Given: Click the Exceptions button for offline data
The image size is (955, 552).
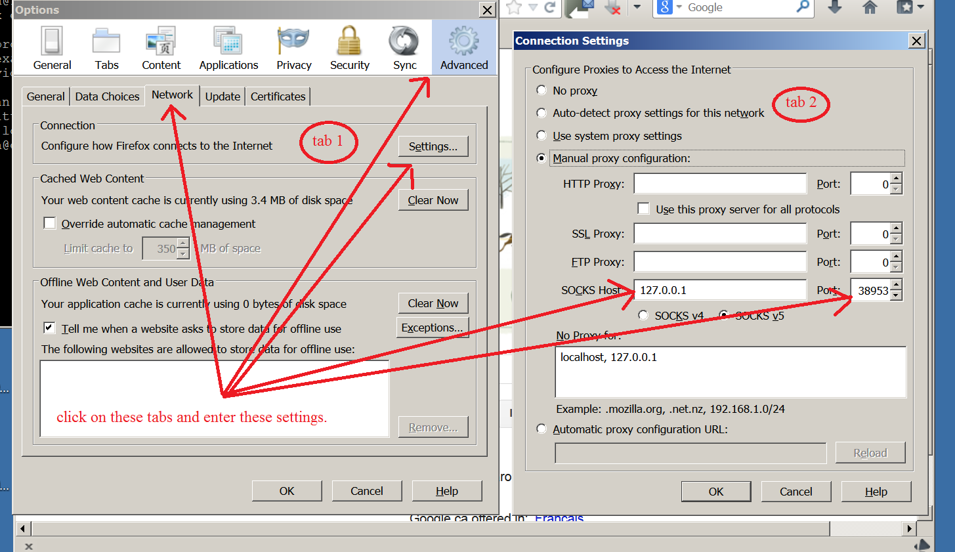Looking at the screenshot, I should (x=433, y=326).
